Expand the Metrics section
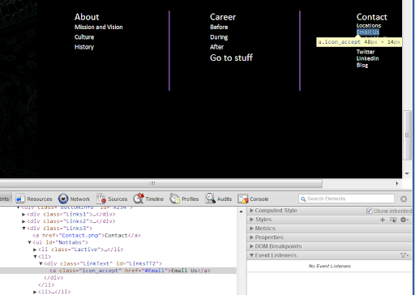The width and height of the screenshot is (415, 295). pyautogui.click(x=251, y=229)
